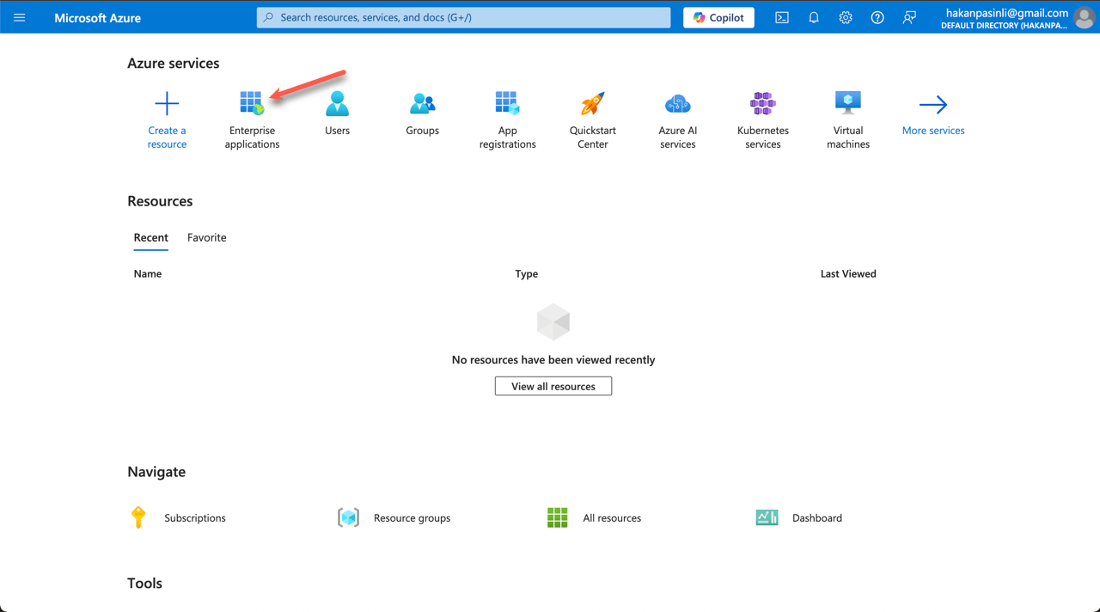Viewport: 1100px width, 612px height.
Task: Launch Cloud Shell from the top bar
Action: coord(781,17)
